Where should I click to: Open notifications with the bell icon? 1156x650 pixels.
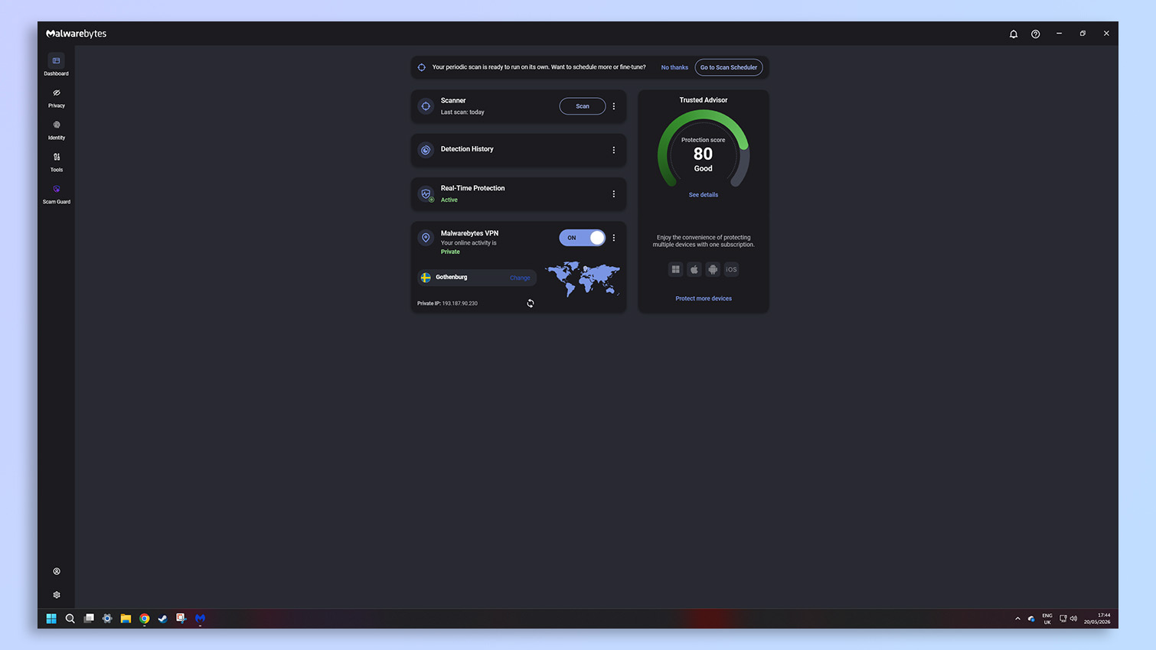(x=1014, y=34)
